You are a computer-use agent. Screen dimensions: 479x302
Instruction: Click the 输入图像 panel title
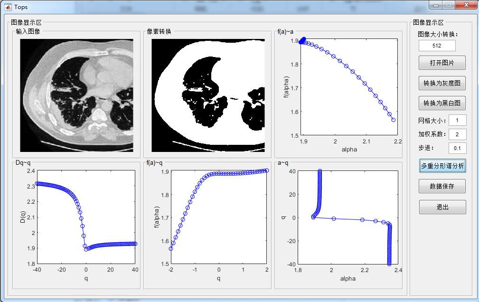pos(28,31)
